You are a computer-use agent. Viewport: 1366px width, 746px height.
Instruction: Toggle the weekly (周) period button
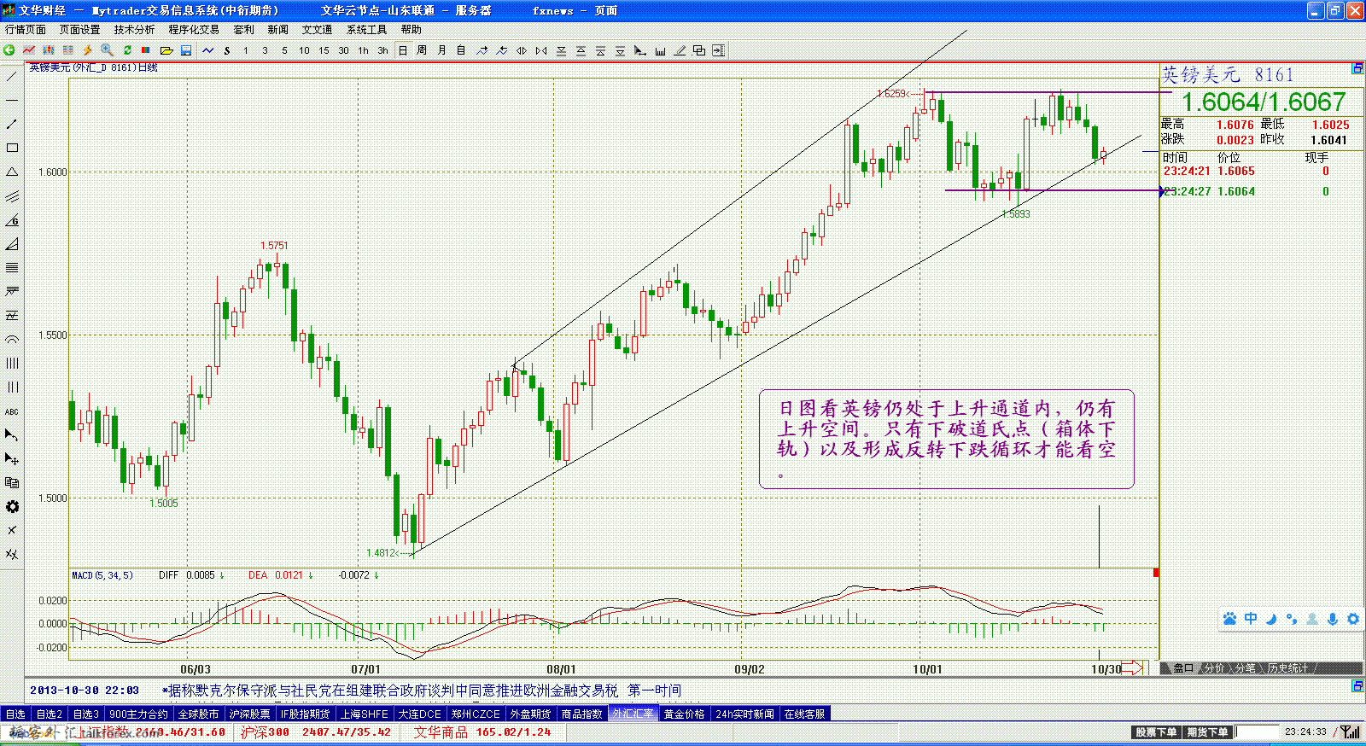tap(422, 50)
